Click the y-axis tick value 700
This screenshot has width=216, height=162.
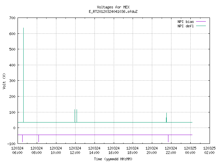pyautogui.click(x=12, y=18)
